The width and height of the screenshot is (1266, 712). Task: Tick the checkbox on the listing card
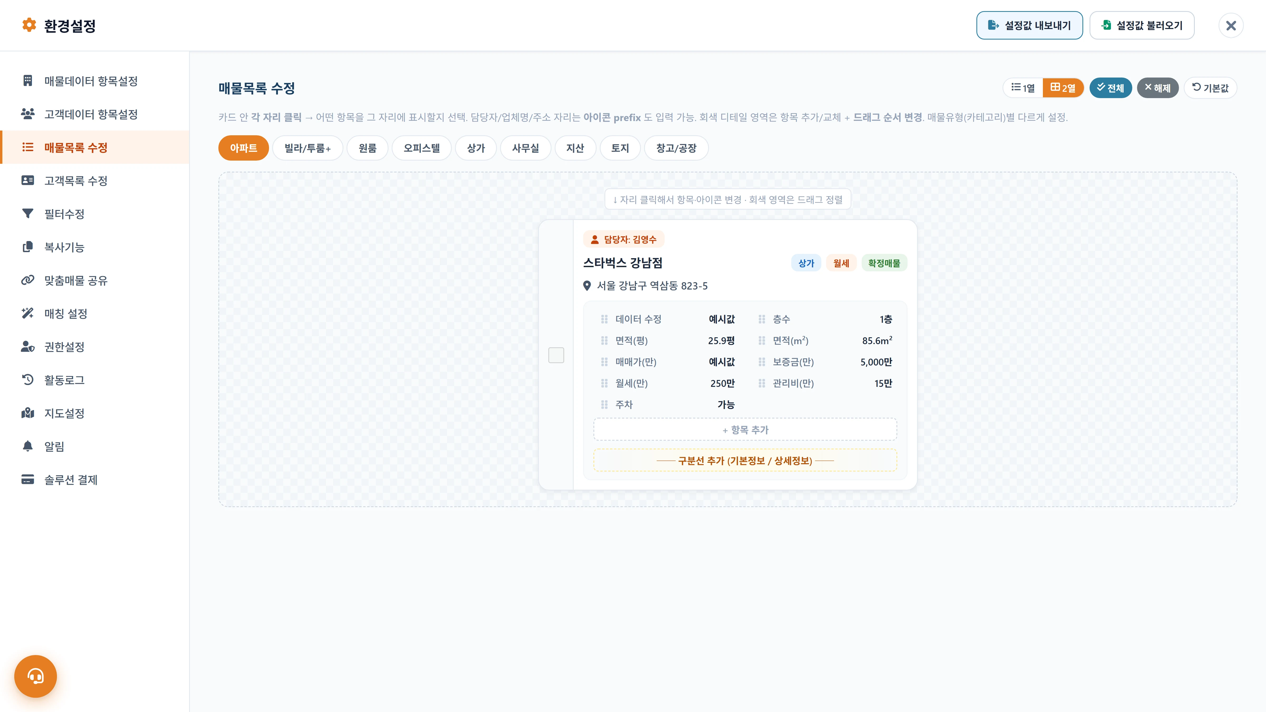click(x=556, y=355)
